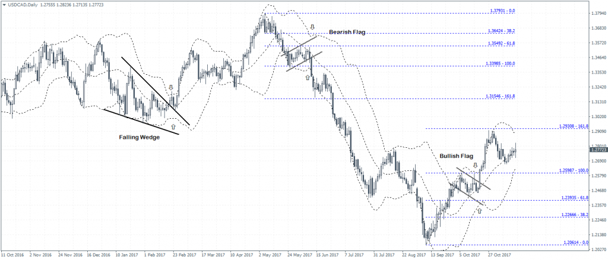This screenshot has height=260, width=608.
Task: Click the '5 Oct 2017' date on time axis
Action: coord(470,255)
